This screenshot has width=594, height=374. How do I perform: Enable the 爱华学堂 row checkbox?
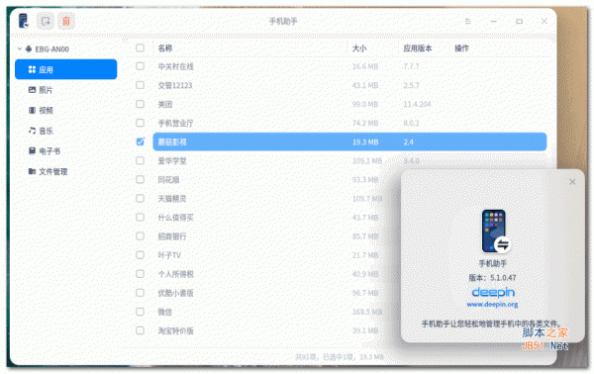tap(141, 160)
